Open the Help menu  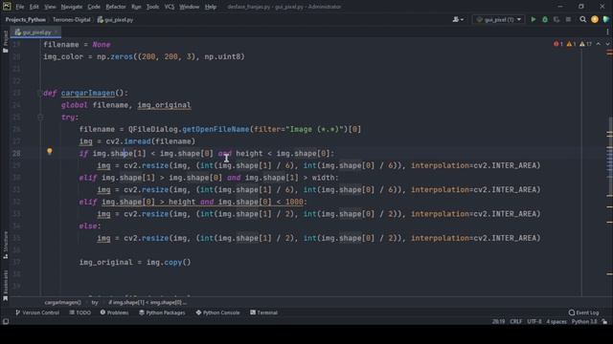tap(211, 7)
